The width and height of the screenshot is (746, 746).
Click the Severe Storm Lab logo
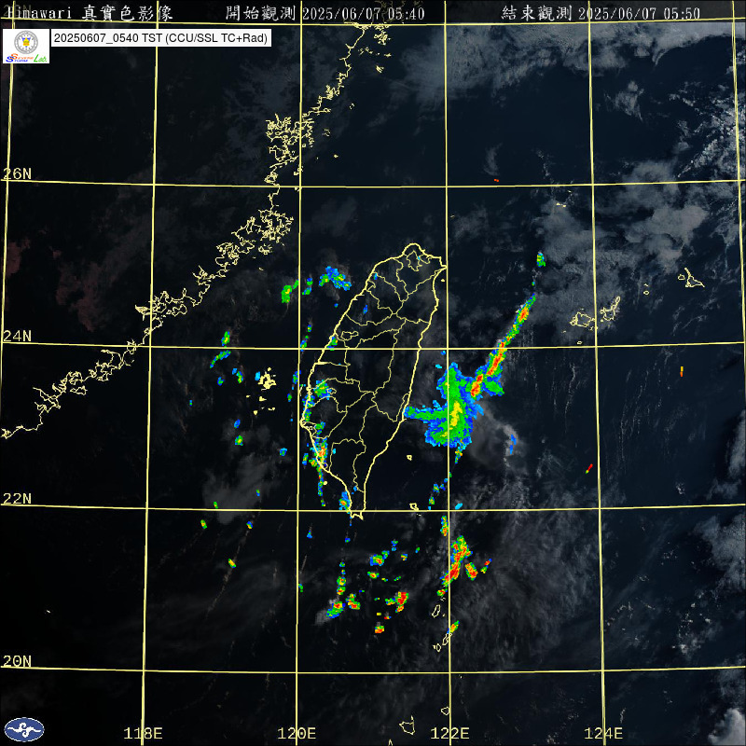tap(26, 46)
